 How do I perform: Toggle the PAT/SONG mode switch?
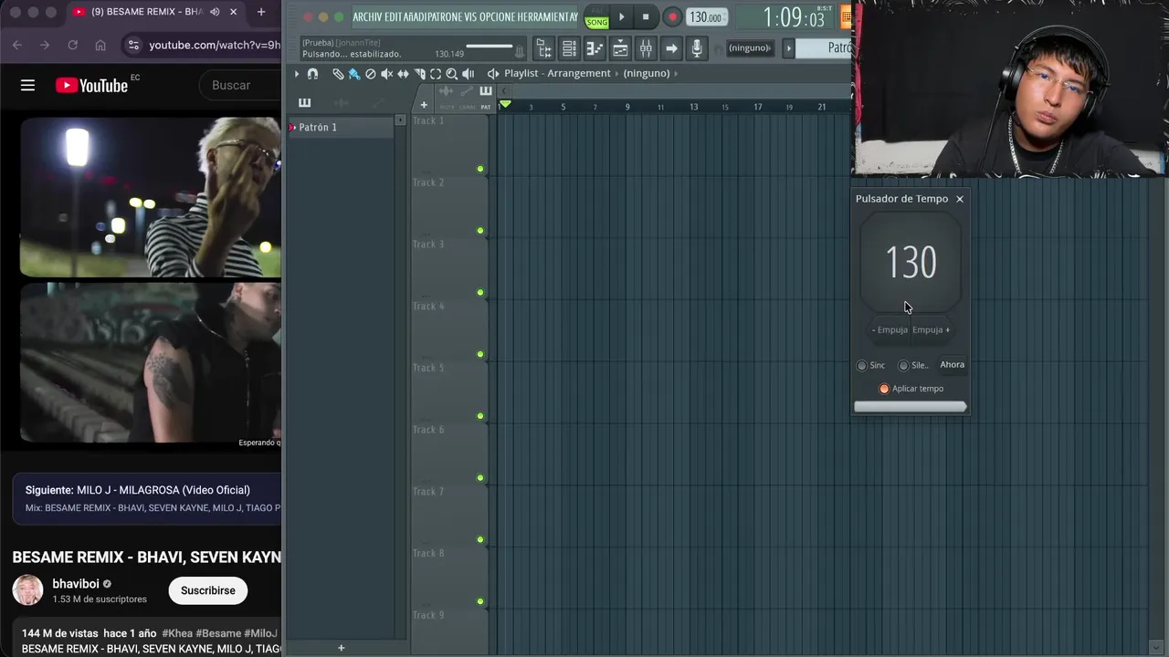click(x=596, y=17)
